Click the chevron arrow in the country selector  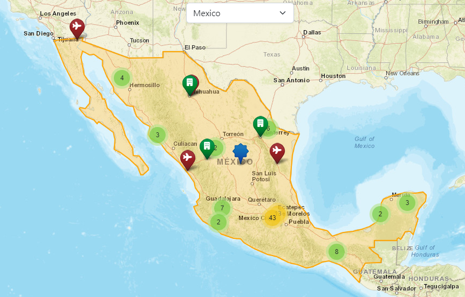point(283,13)
